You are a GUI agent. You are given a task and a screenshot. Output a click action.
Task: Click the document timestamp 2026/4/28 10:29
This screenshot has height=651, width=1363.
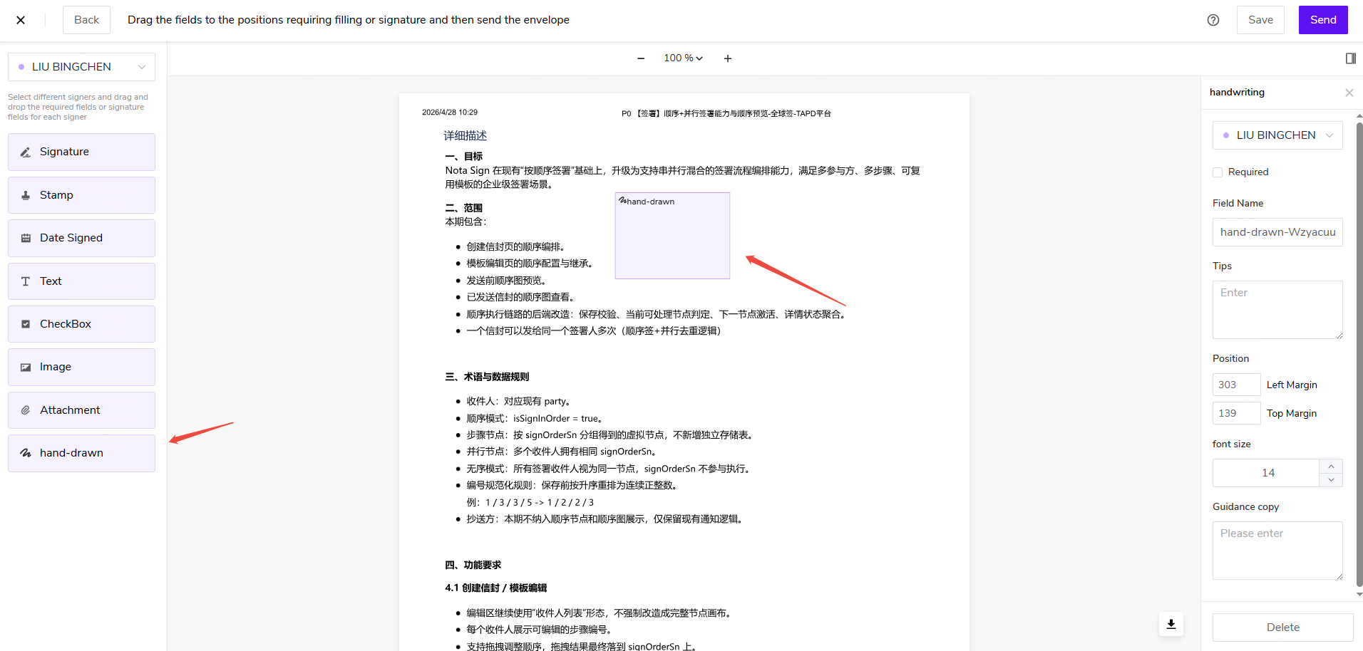click(x=450, y=113)
